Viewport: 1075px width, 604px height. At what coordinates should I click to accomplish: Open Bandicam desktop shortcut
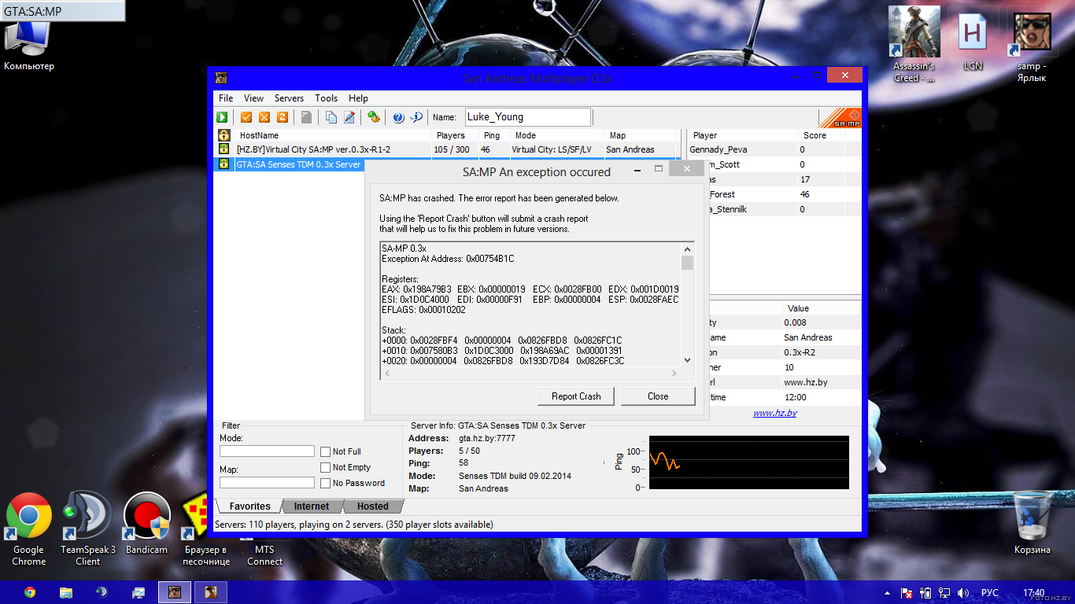coord(147,523)
